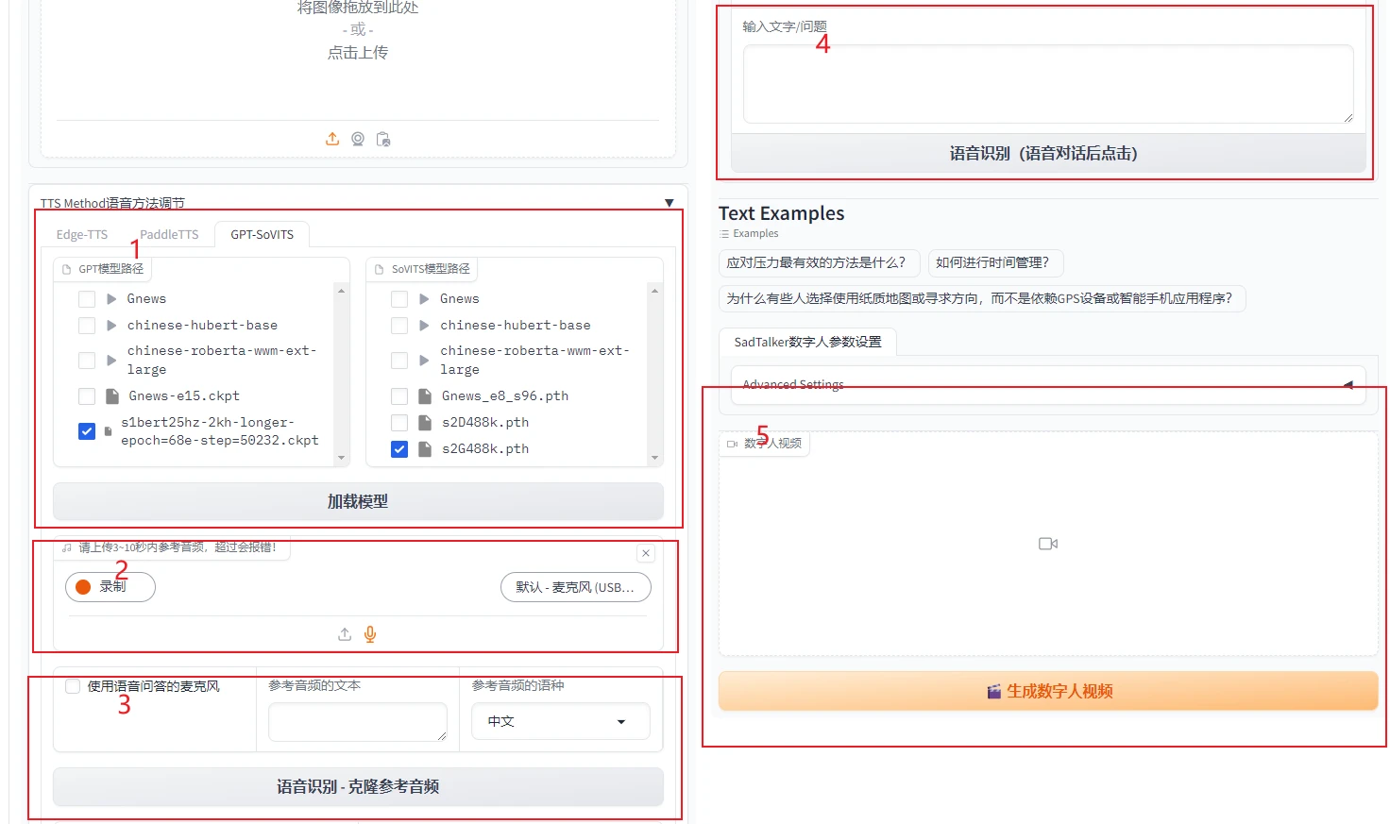Click the webcam capture icon

point(358,139)
